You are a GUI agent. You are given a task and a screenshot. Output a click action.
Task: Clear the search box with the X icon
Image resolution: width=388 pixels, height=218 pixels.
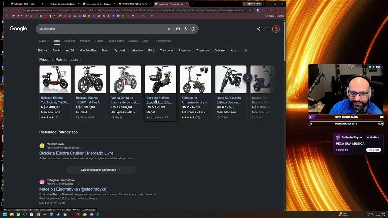(169, 29)
